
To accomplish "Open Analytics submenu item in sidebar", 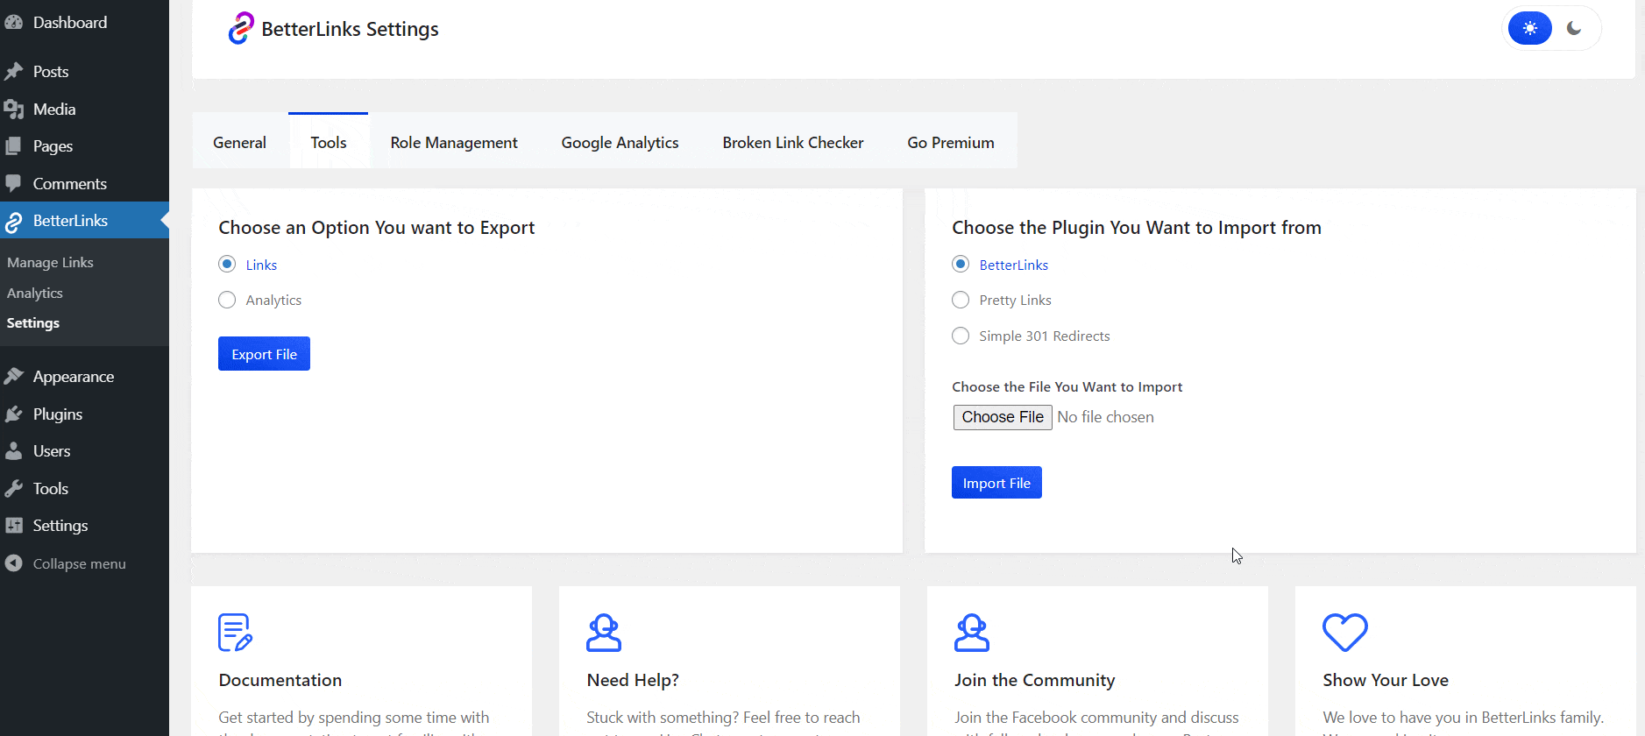I will 35,294.
